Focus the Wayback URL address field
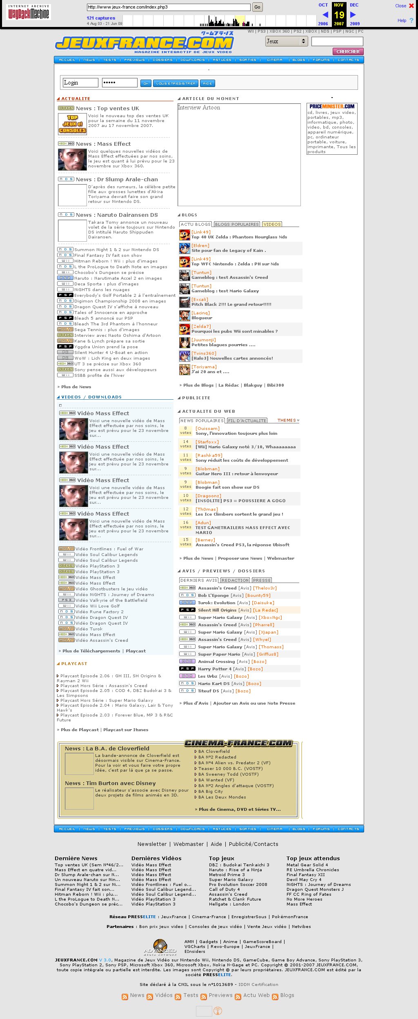Image resolution: width=418 pixels, height=1019 pixels. pyautogui.click(x=169, y=7)
